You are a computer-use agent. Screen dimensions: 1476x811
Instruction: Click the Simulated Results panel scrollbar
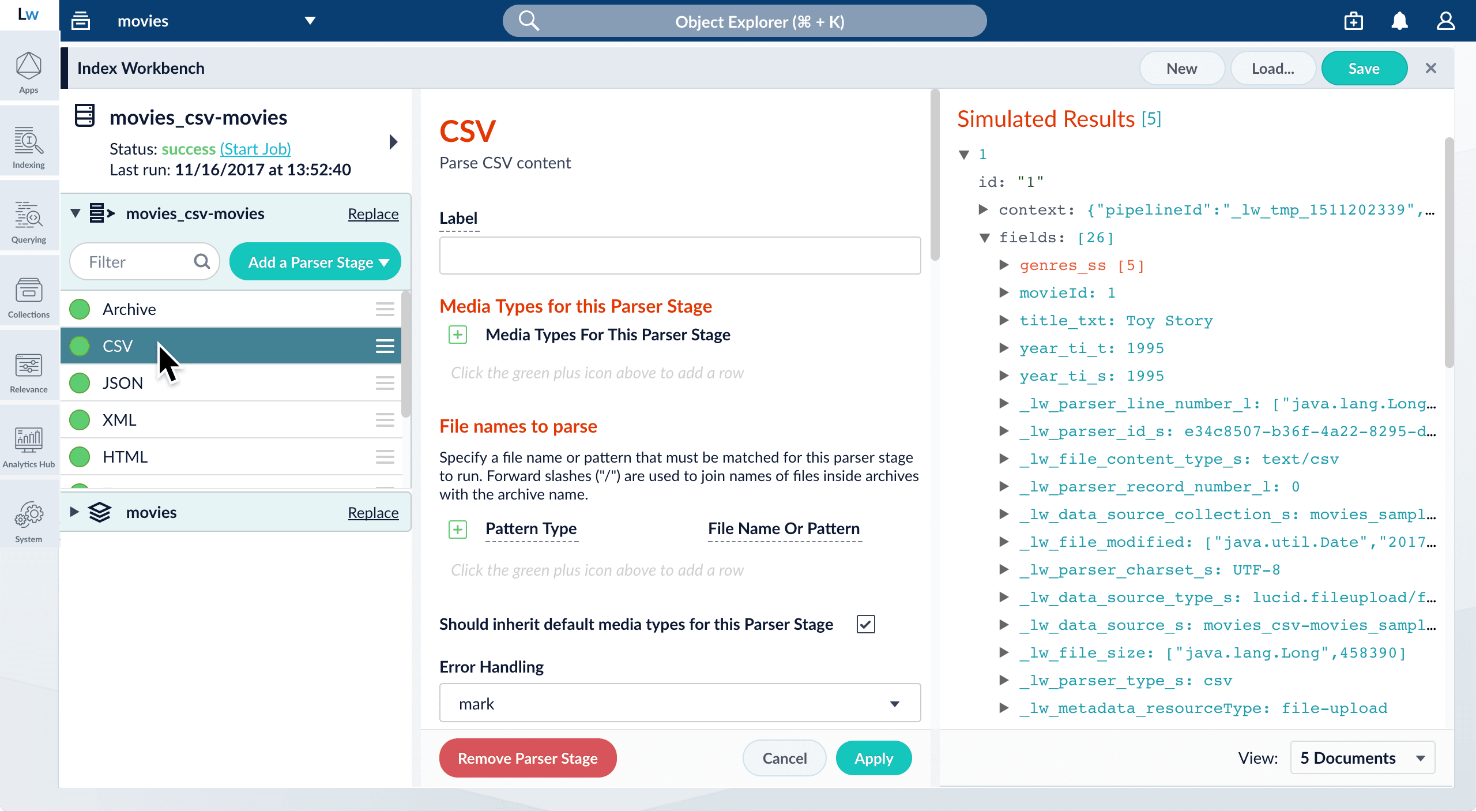[1449, 252]
